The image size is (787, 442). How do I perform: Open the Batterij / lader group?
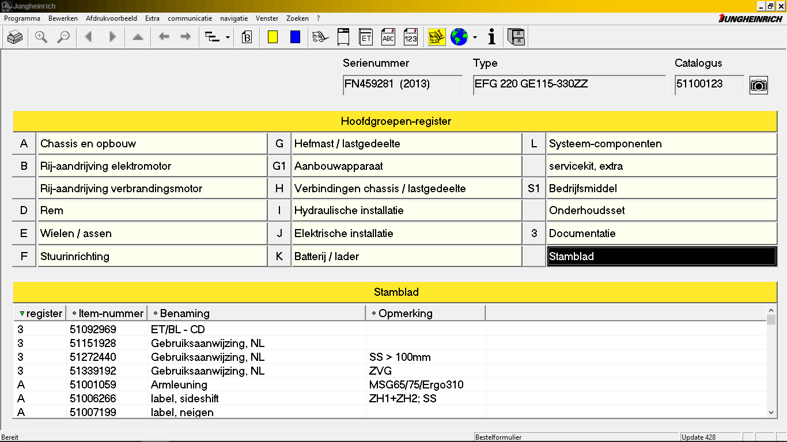tap(406, 257)
